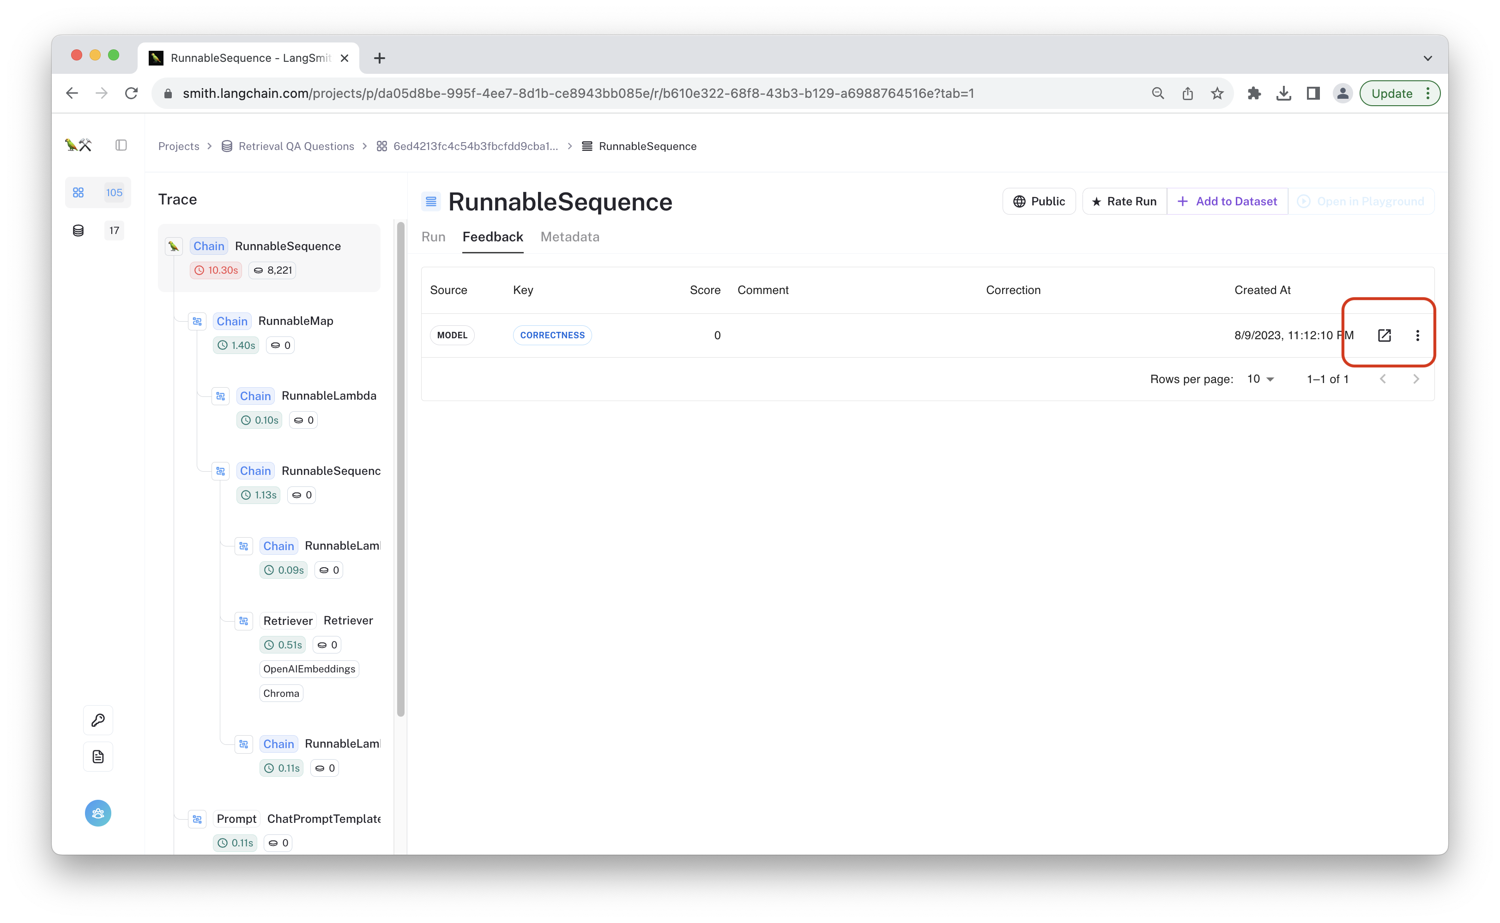Toggle Public visibility setting
This screenshot has height=923, width=1500.
click(x=1038, y=201)
